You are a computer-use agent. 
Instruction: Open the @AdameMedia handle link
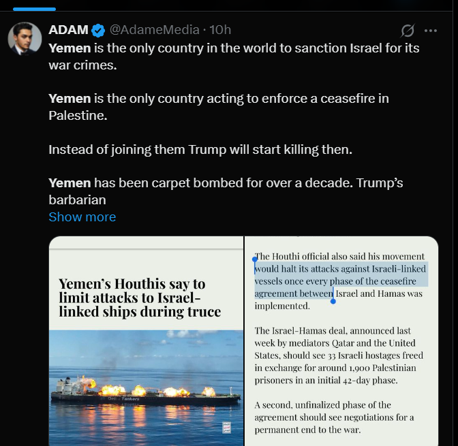click(x=154, y=30)
